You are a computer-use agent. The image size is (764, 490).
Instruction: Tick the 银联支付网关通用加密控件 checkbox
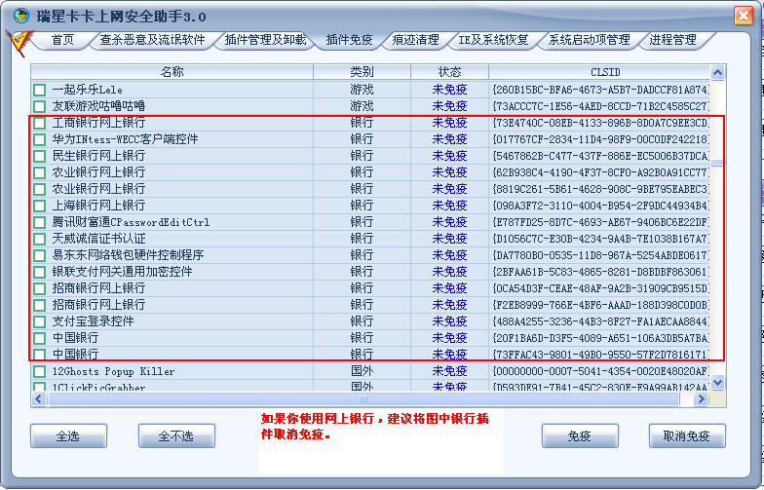click(39, 272)
